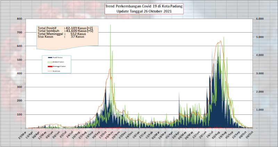
Task: Click the right axis value '2.000'
Action: [260, 92]
